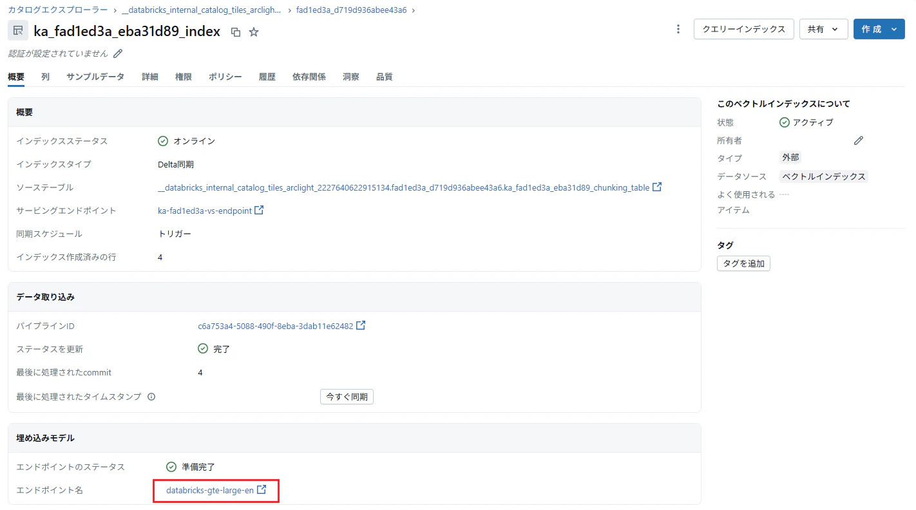Viewport: 916px width, 510px height.
Task: Click the クエリーインデックス button
Action: (744, 29)
